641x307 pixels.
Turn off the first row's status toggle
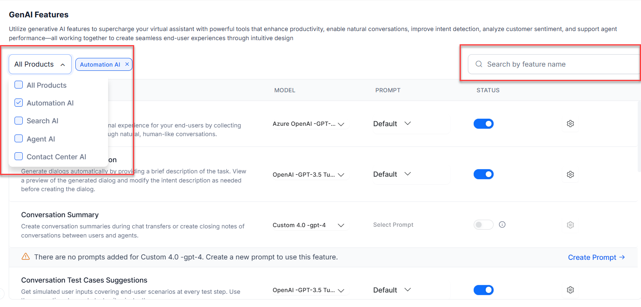[484, 124]
